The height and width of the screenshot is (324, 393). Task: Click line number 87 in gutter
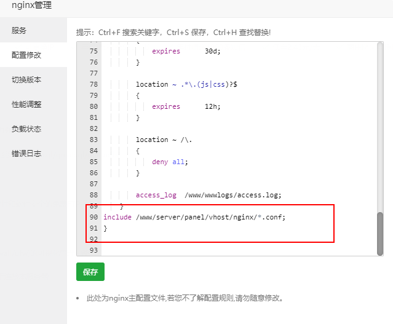click(93, 184)
